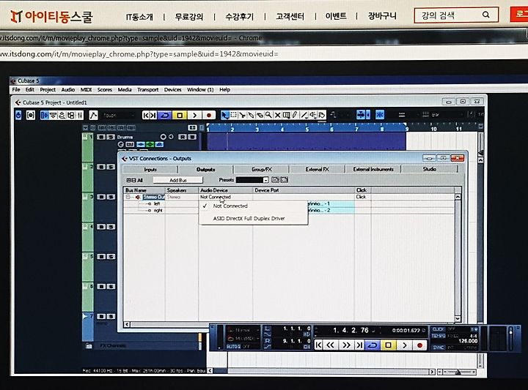This screenshot has width=528, height=390.
Task: Select the Glue tool
Action: tap(251, 115)
